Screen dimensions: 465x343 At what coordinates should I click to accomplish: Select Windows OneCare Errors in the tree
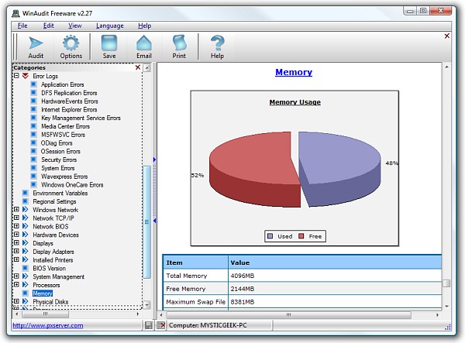point(72,185)
